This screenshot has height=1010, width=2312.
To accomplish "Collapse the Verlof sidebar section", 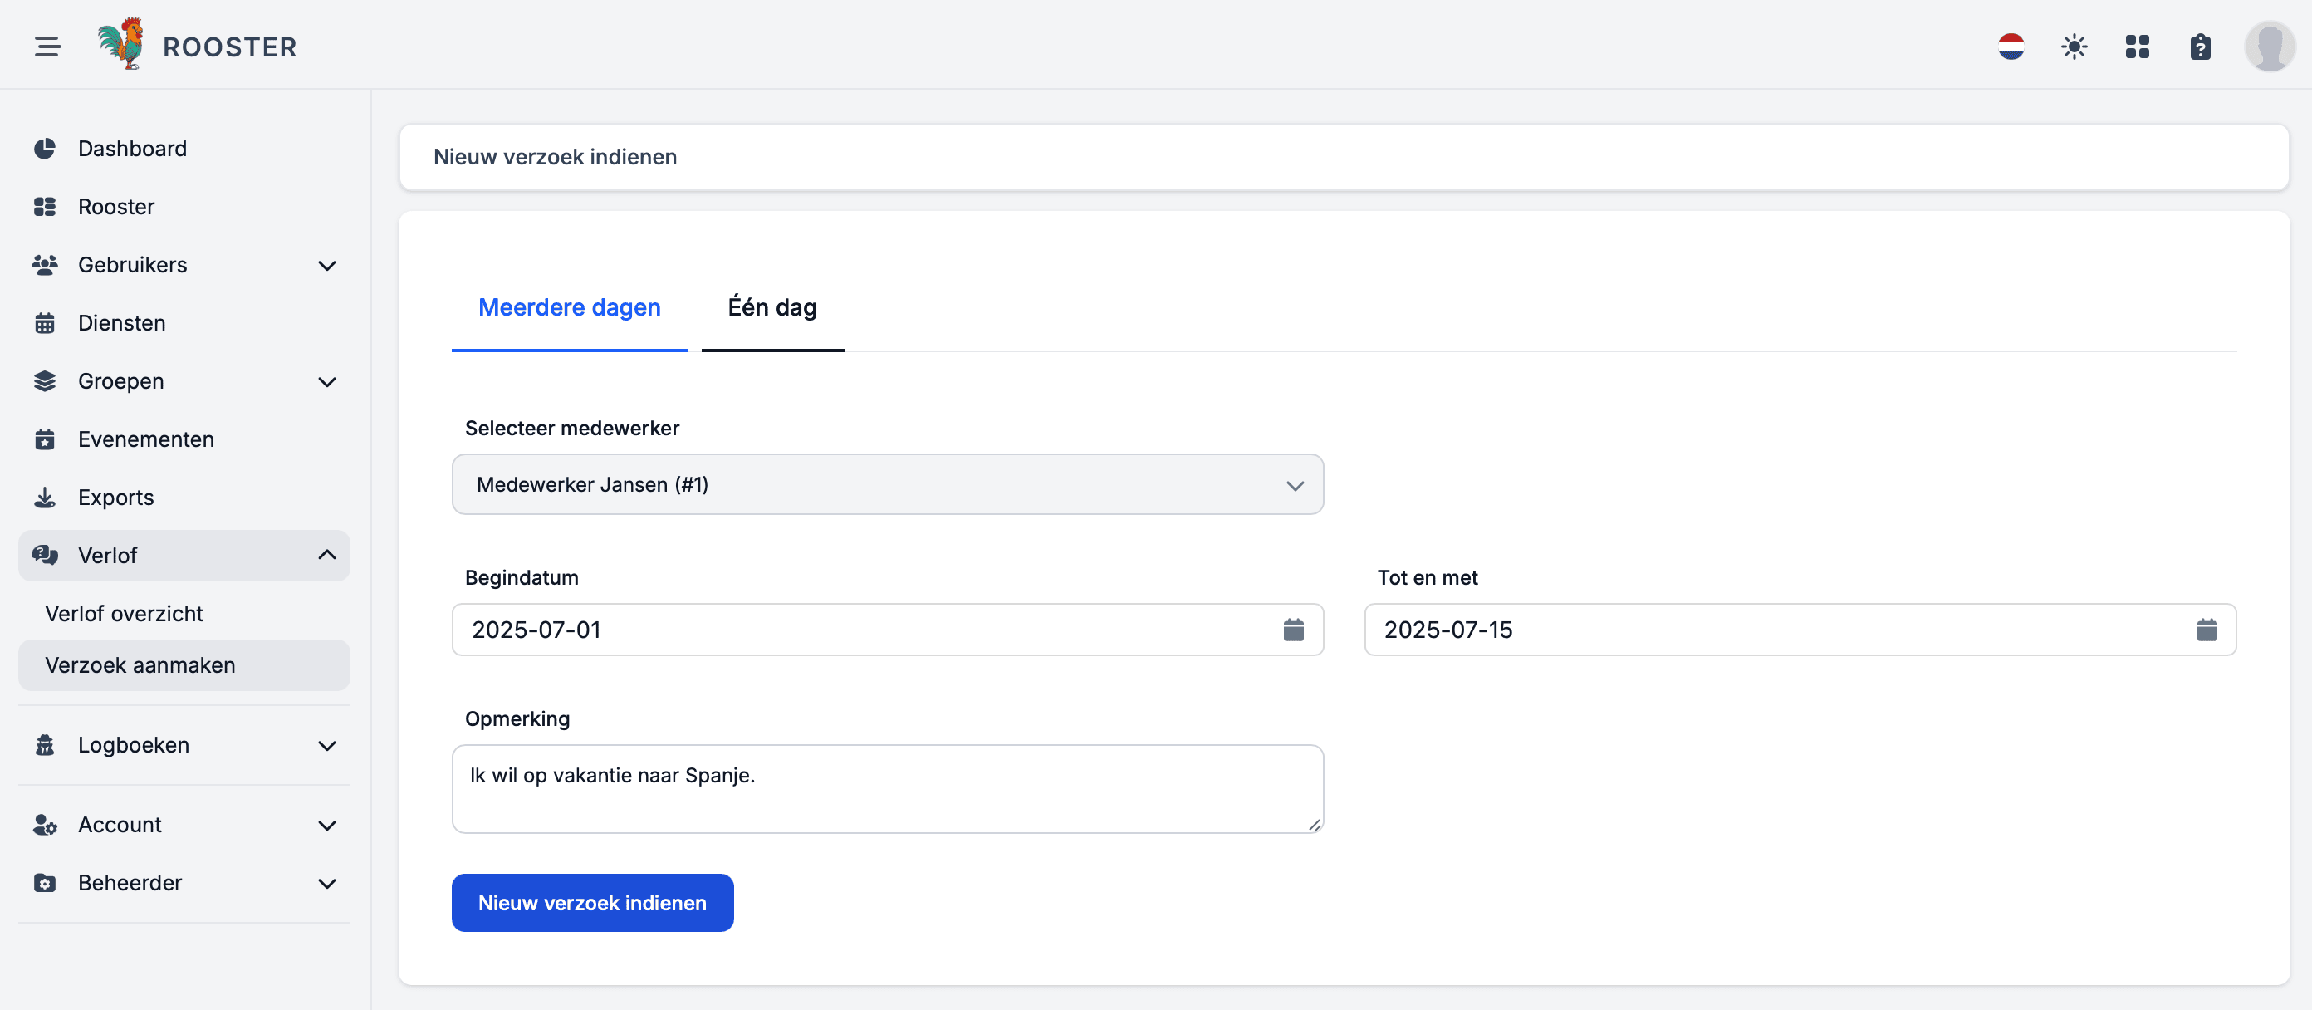I will click(x=184, y=555).
